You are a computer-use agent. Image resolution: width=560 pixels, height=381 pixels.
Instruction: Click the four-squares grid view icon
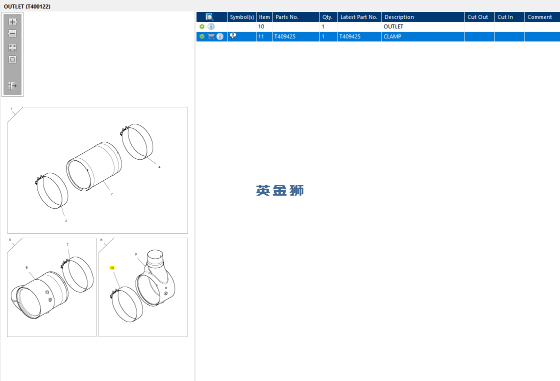coord(12,48)
